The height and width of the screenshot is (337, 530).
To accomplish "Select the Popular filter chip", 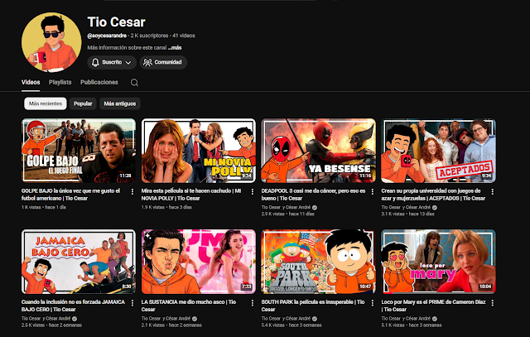I will click(83, 104).
